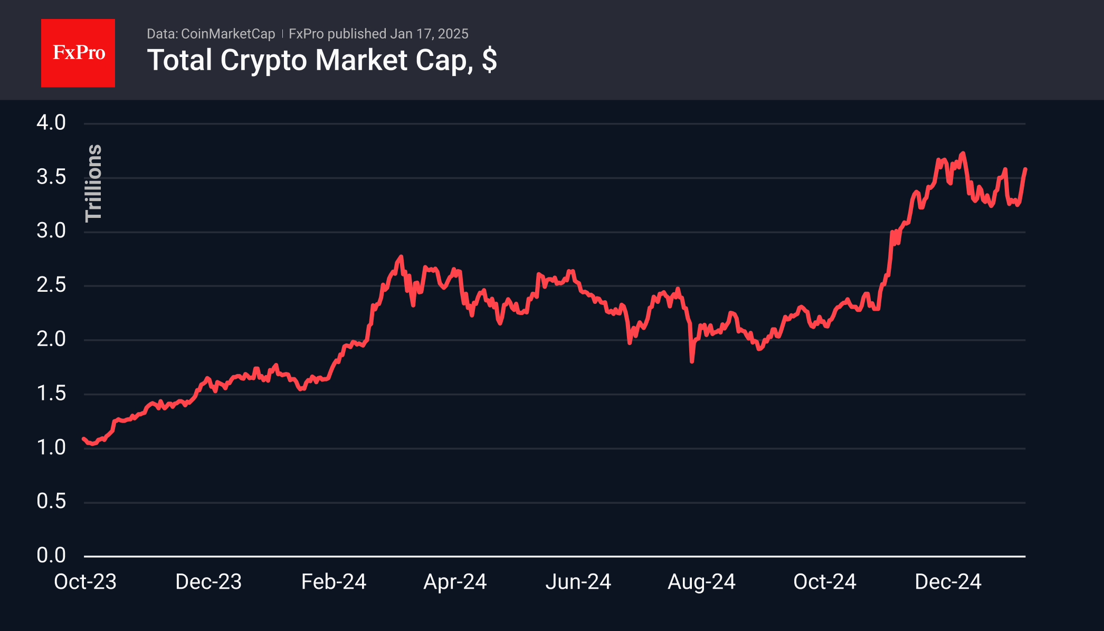This screenshot has height=631, width=1104.
Task: Click the 0.5 y-axis value
Action: click(51, 501)
